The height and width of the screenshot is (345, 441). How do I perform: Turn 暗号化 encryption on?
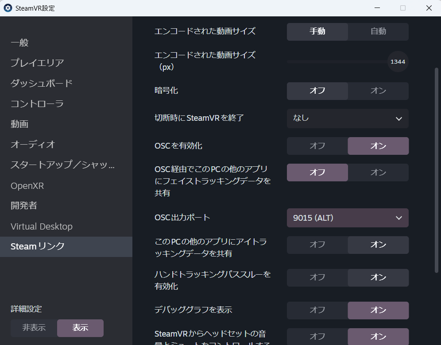pyautogui.click(x=378, y=91)
